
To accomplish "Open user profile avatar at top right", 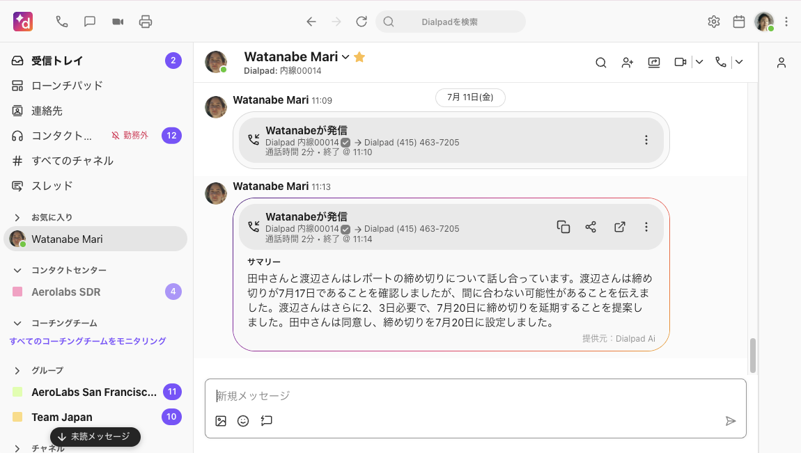I will click(764, 22).
